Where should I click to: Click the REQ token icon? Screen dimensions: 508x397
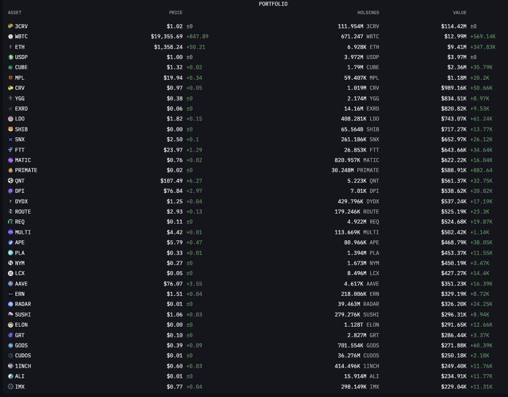[10, 222]
